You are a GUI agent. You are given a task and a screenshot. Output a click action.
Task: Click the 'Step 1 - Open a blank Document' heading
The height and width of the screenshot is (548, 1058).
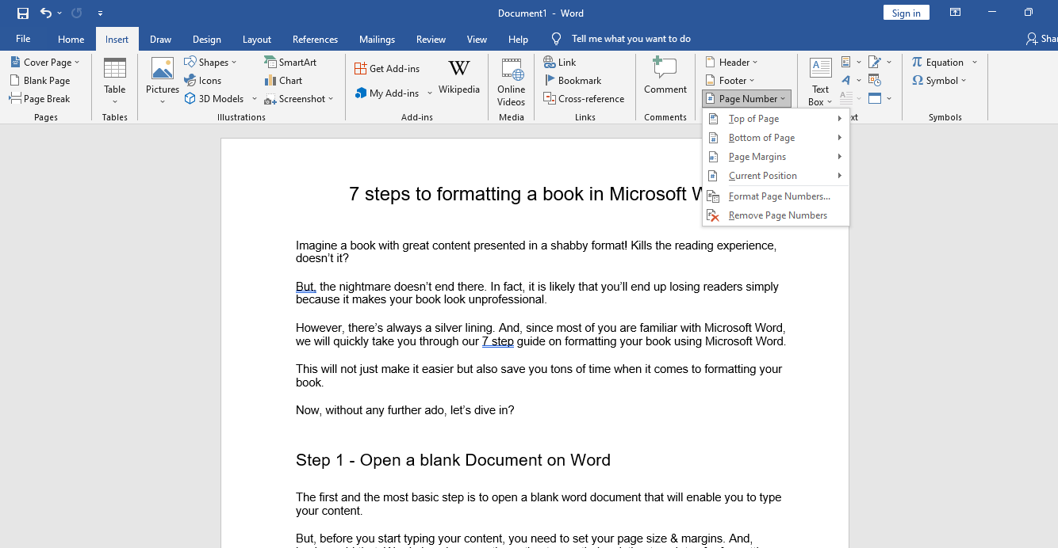[x=453, y=460]
